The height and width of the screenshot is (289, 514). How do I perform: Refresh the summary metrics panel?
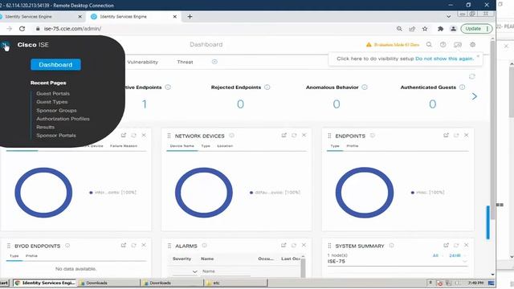click(x=472, y=76)
